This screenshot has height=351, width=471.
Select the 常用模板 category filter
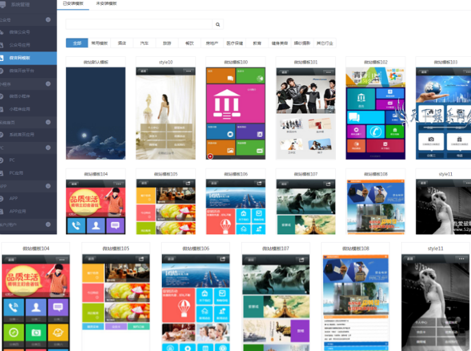(99, 43)
